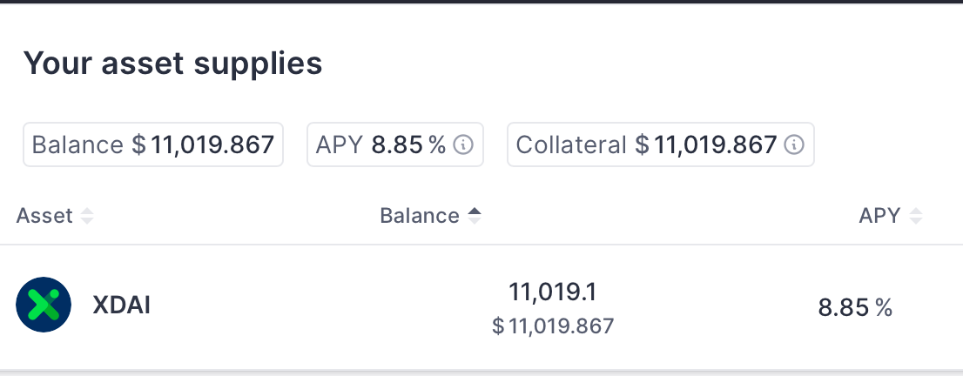Click the XDAI balance amount 11,019.1
This screenshot has width=963, height=376.
coord(553,291)
